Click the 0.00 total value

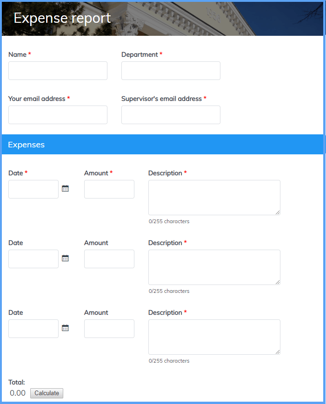pos(18,393)
